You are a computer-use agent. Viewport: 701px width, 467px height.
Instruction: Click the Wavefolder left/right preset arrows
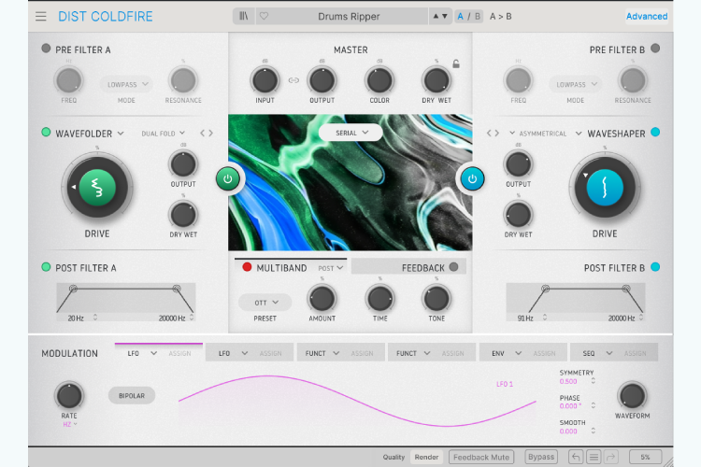click(207, 134)
